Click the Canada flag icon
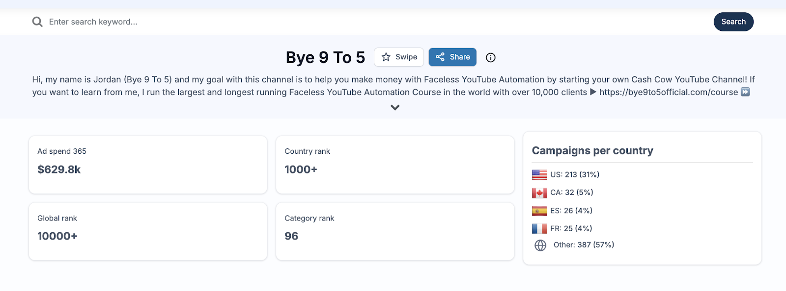 tap(539, 193)
